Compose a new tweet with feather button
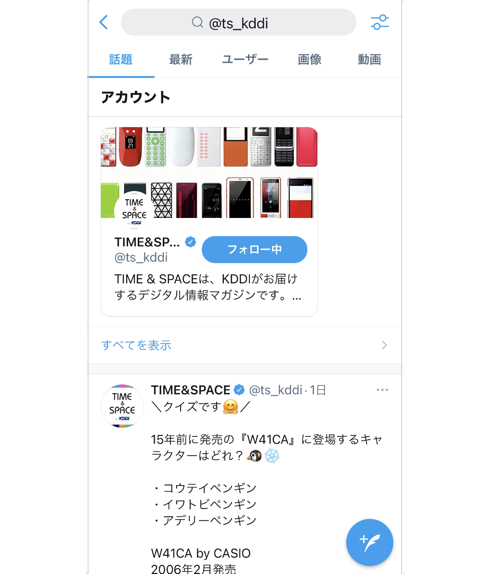The width and height of the screenshot is (494, 574). (369, 542)
